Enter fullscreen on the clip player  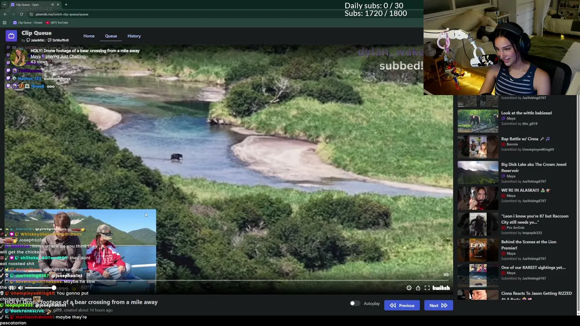(427, 288)
